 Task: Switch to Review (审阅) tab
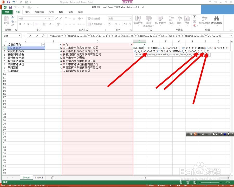(71, 12)
